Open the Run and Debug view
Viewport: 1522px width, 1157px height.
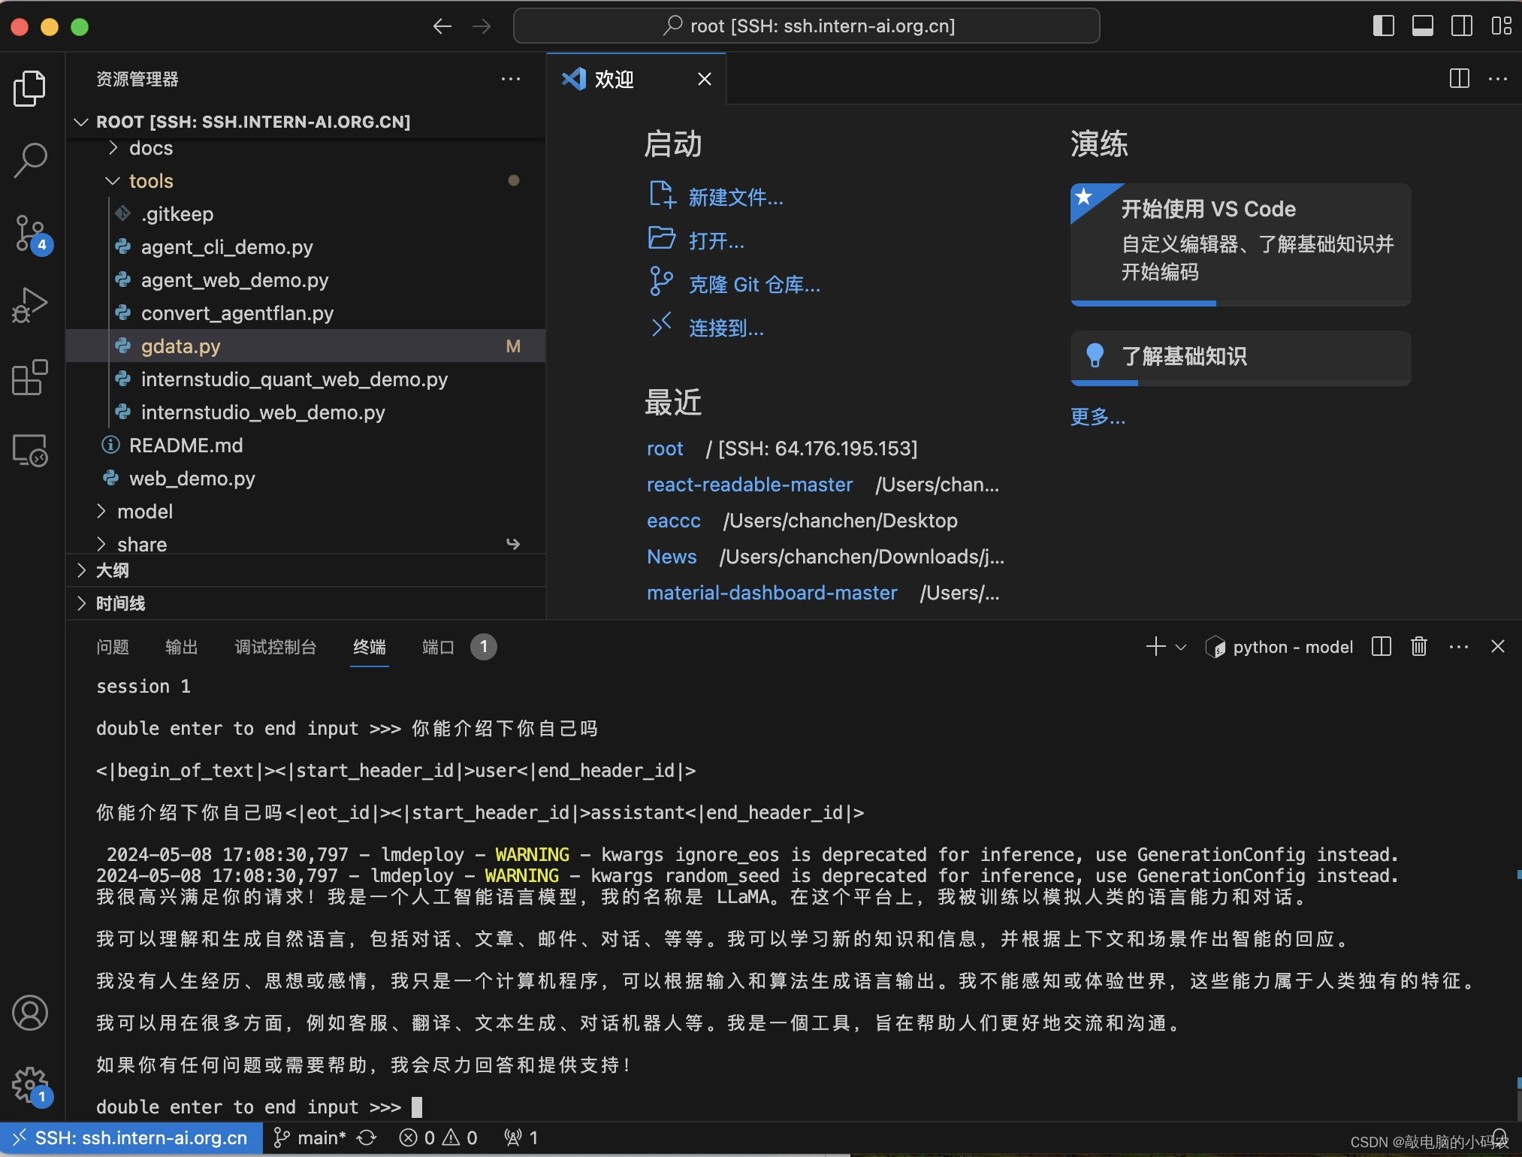30,306
